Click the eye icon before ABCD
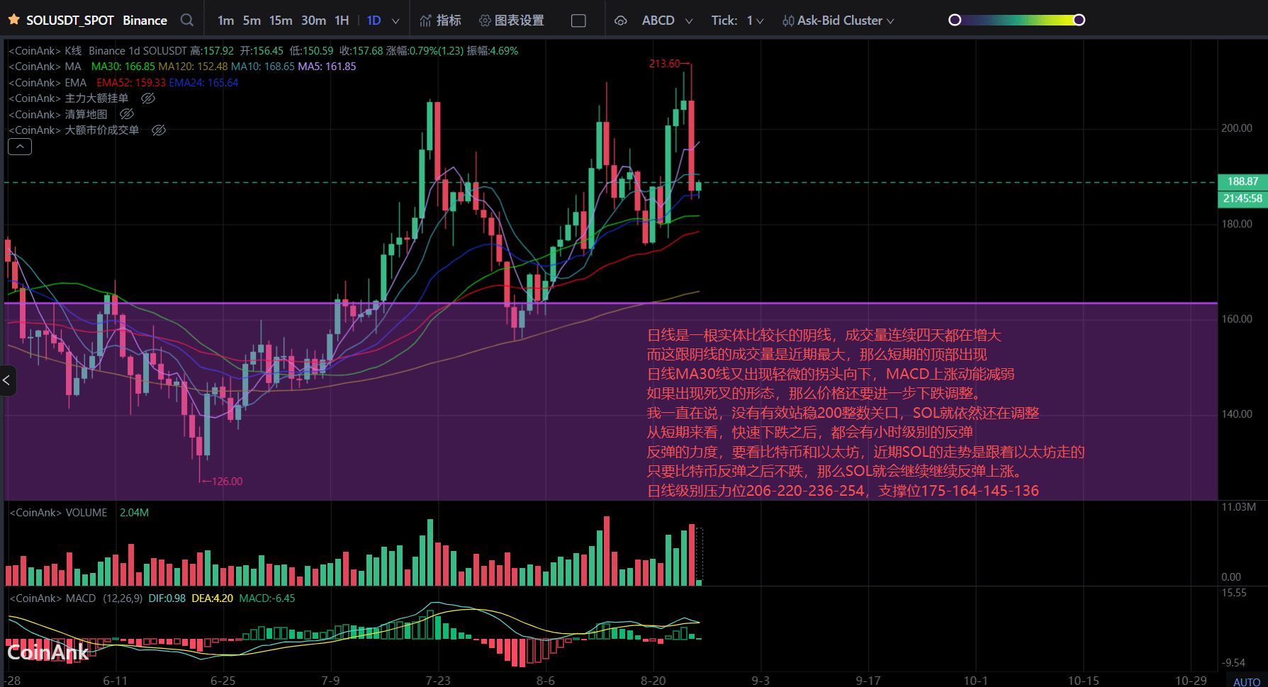Viewport: 1268px width, 687px height. 620,21
